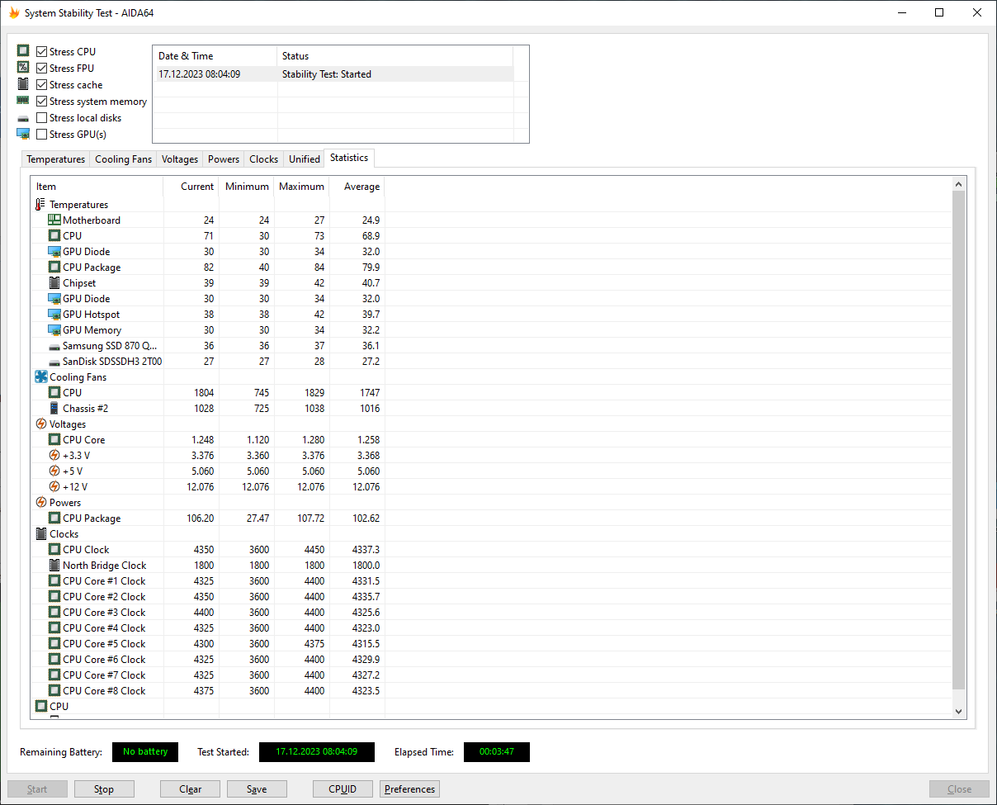Click the Cooling Fans section fan icon
This screenshot has width=997, height=805.
(x=41, y=377)
